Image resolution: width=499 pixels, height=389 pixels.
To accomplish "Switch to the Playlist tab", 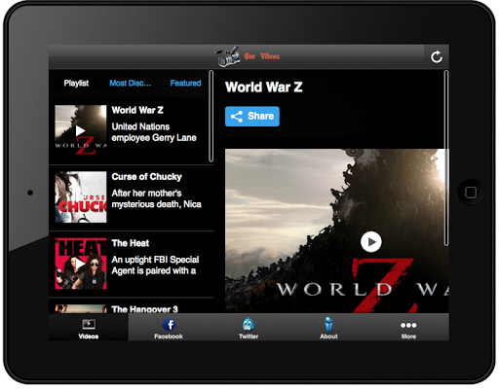I will coord(76,84).
